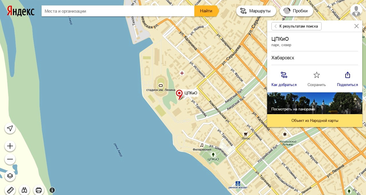Click the red ЦПКиО map pin
This screenshot has width=366, height=195.
[x=179, y=94]
